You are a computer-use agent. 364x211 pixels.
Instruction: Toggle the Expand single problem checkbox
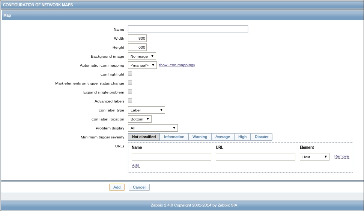click(130, 92)
